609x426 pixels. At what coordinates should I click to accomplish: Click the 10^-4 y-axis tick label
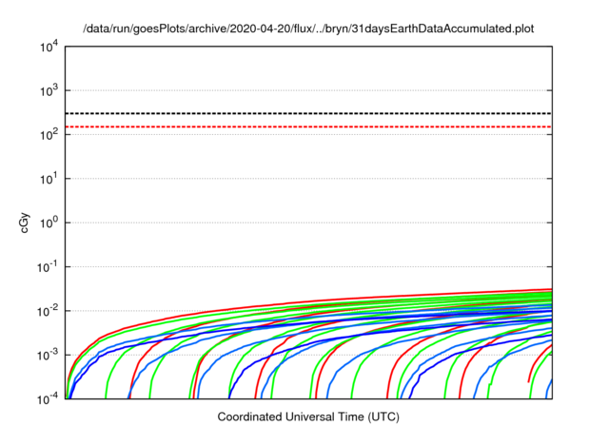(48, 398)
